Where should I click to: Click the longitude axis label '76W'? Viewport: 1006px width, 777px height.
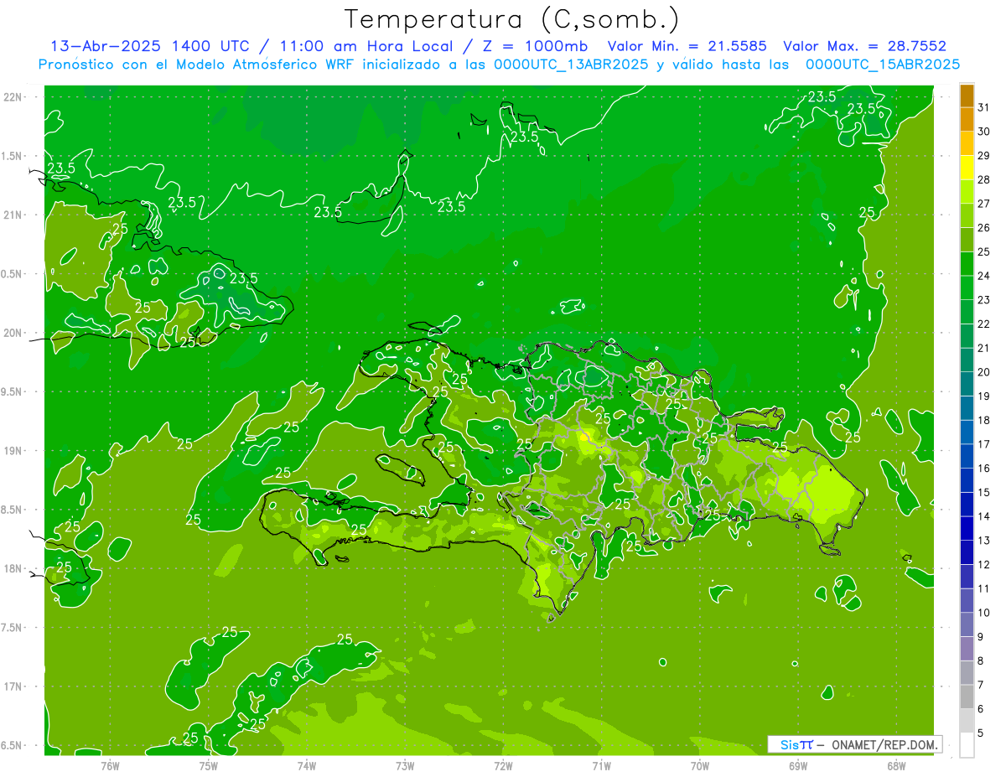[110, 765]
